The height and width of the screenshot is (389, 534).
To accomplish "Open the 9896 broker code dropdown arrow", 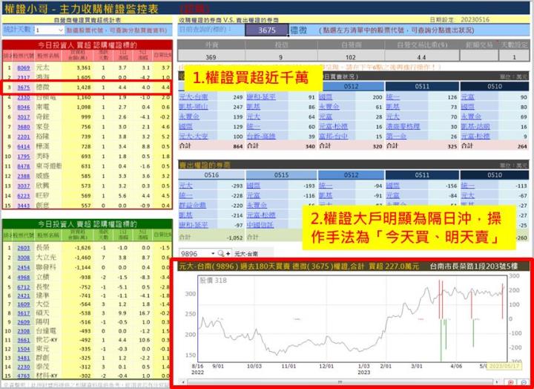I will 213,254.
